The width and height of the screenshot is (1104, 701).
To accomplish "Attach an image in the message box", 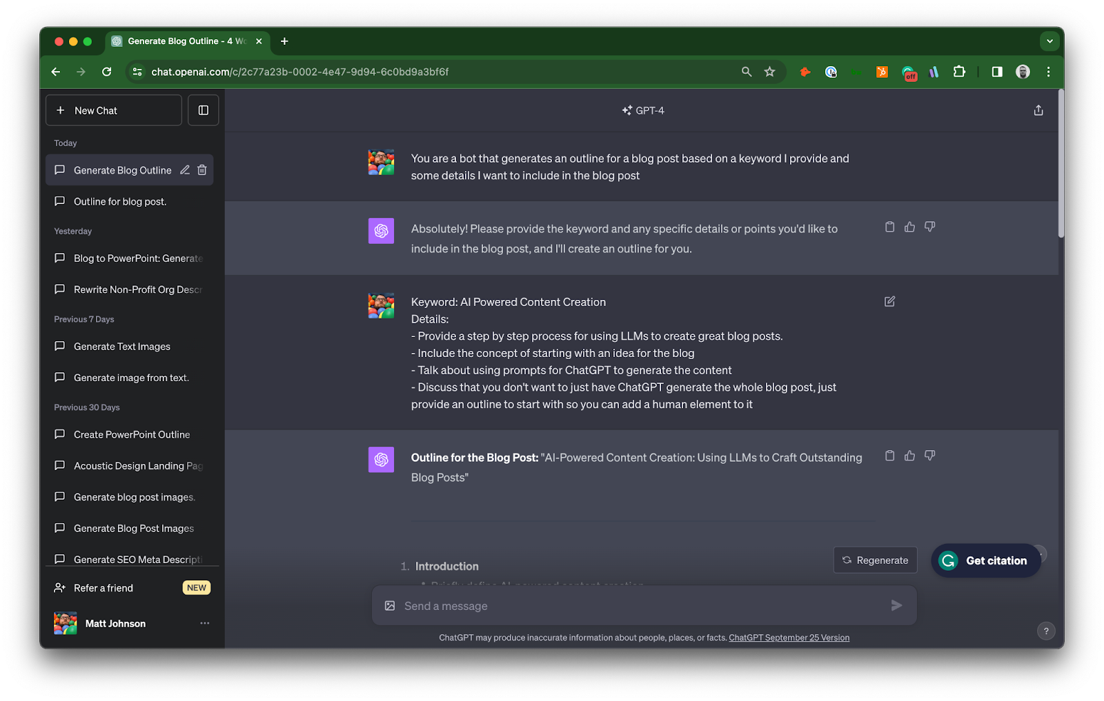I will [x=389, y=605].
